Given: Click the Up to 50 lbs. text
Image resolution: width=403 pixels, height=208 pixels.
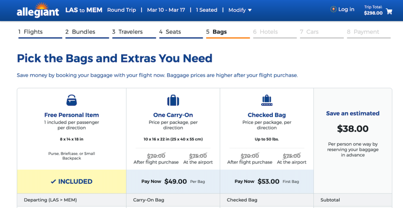Looking at the screenshot, I should pyautogui.click(x=267, y=139).
